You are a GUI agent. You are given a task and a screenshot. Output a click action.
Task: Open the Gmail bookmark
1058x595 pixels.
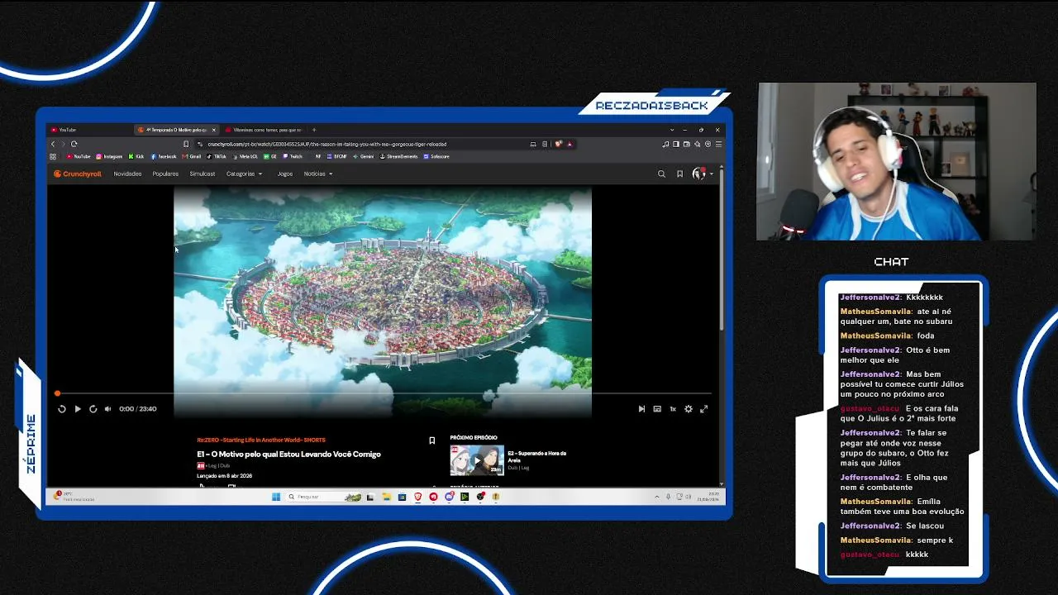pos(193,156)
